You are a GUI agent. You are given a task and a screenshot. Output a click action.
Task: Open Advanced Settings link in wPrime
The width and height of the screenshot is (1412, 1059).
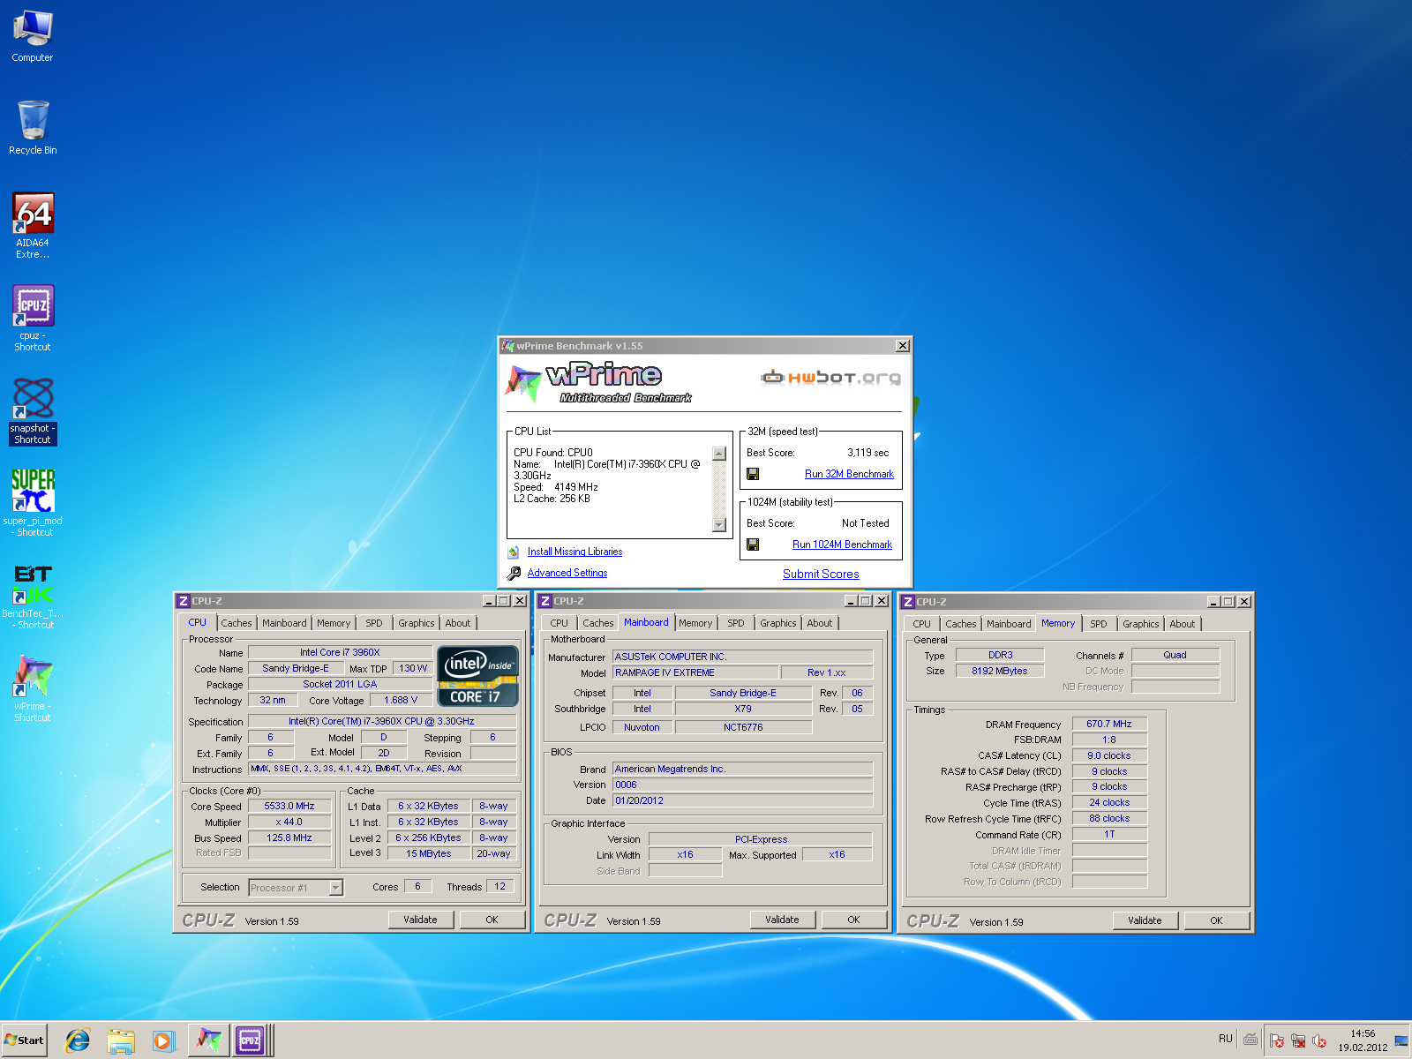click(x=567, y=573)
